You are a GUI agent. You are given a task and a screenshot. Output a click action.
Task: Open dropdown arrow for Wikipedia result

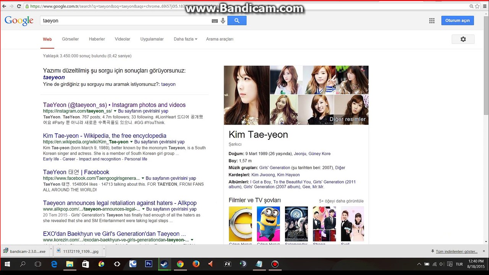click(131, 142)
